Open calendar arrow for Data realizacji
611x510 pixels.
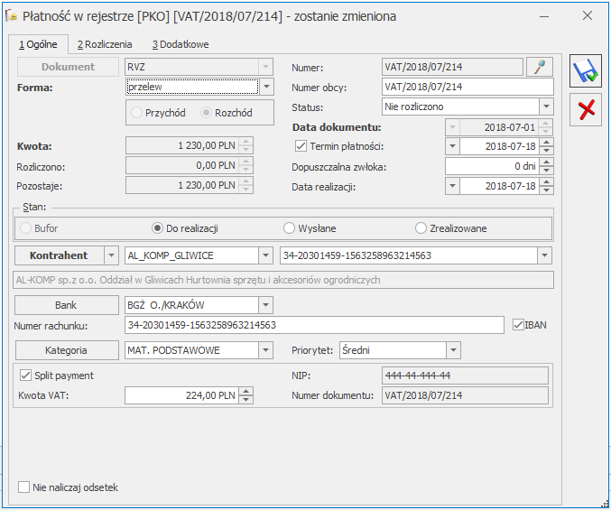point(453,187)
